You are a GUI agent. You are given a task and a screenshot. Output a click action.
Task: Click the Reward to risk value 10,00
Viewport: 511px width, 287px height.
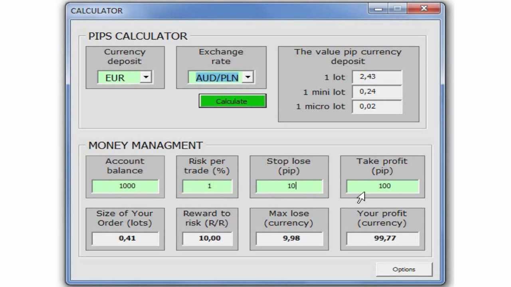click(208, 238)
